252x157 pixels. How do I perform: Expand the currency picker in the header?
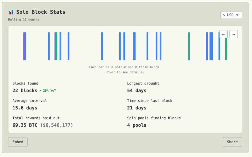point(231,15)
